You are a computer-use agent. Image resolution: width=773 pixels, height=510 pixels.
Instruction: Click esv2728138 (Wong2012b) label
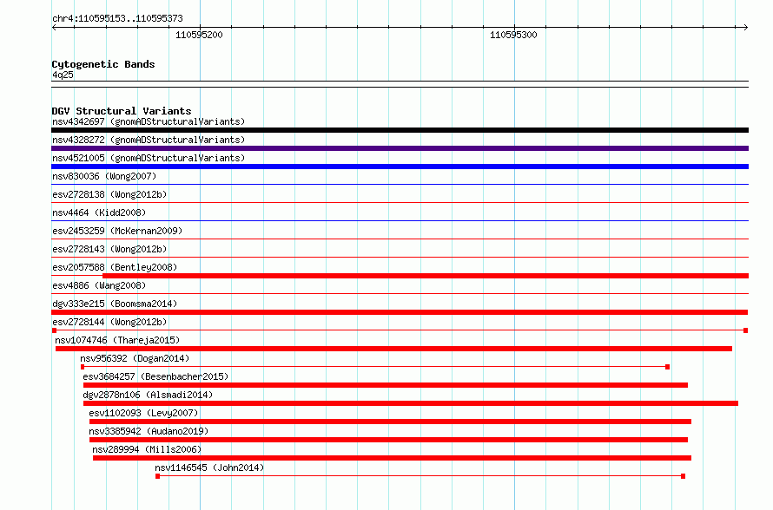click(x=109, y=194)
